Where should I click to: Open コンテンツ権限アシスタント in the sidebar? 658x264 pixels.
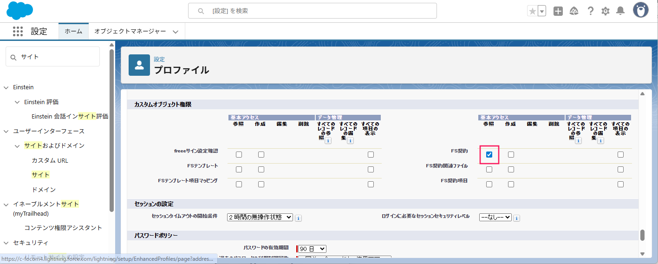tap(63, 228)
